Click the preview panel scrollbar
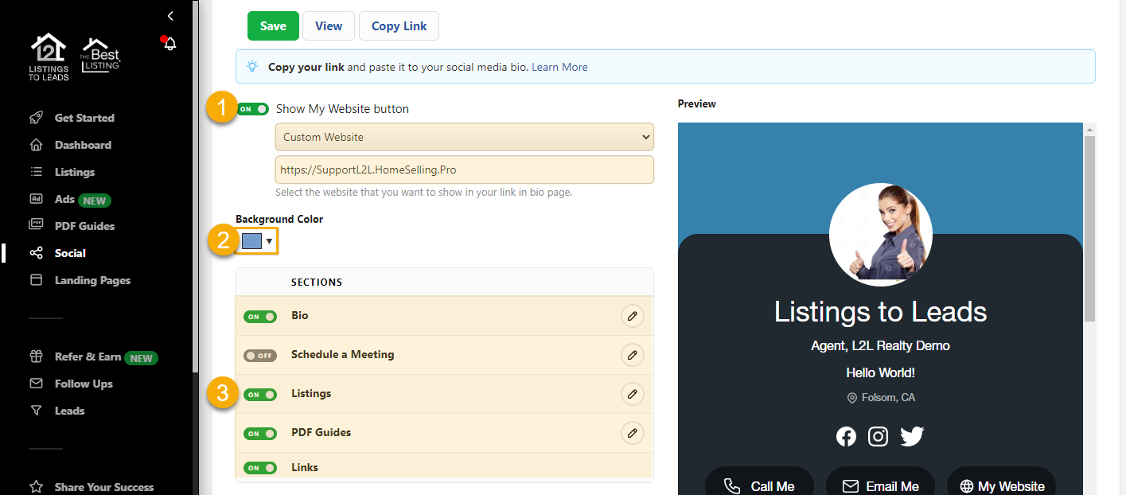The height and width of the screenshot is (495, 1126). (1089, 228)
